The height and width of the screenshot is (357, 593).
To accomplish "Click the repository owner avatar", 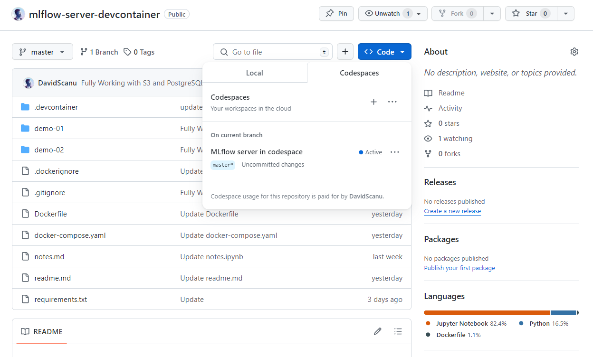I will 18,14.
